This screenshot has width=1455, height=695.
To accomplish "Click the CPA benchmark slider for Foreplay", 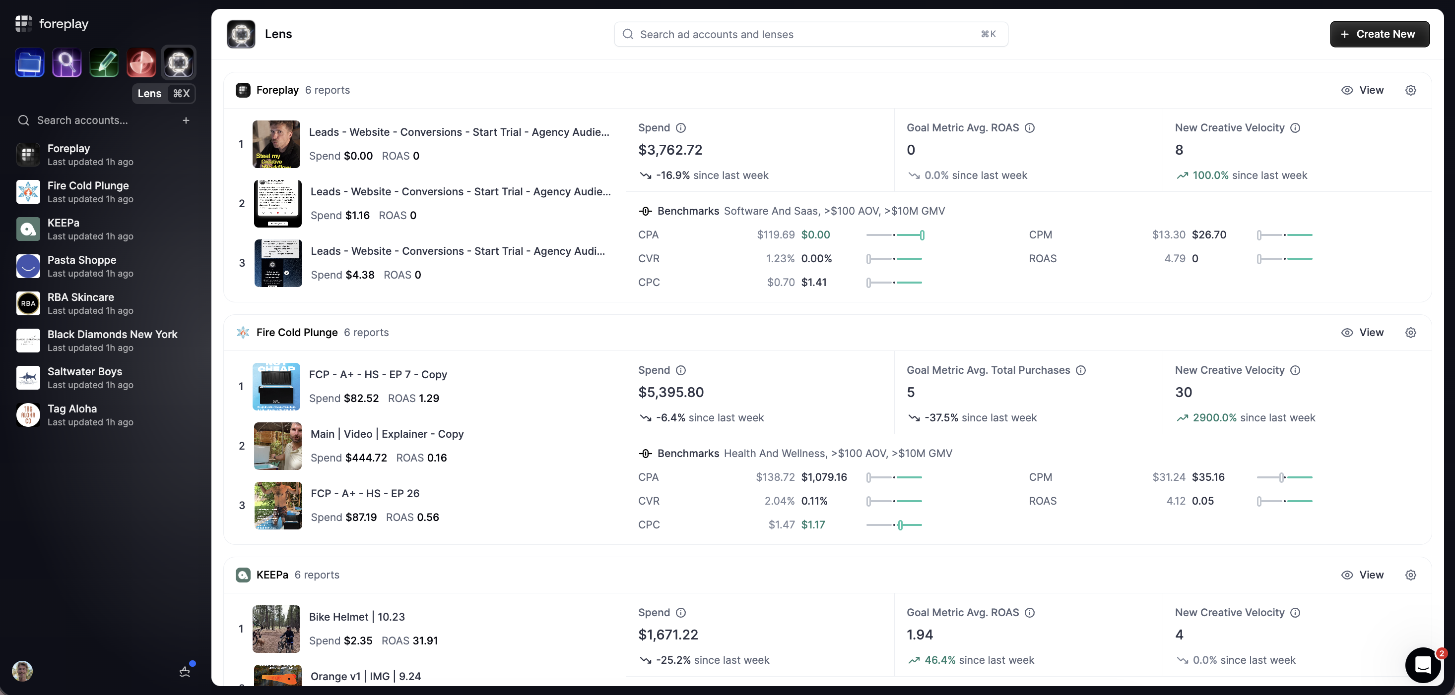I will (x=895, y=235).
